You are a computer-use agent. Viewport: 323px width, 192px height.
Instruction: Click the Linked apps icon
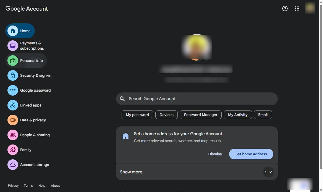tap(13, 105)
